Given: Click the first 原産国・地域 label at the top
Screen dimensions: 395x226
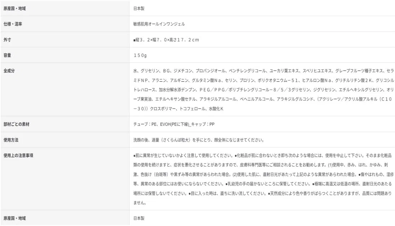Looking at the screenshot, I should click(15, 9).
